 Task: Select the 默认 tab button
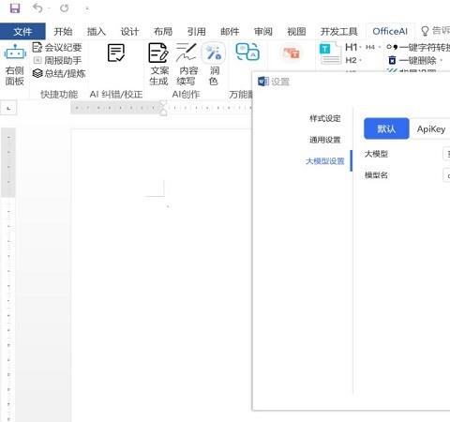(386, 128)
